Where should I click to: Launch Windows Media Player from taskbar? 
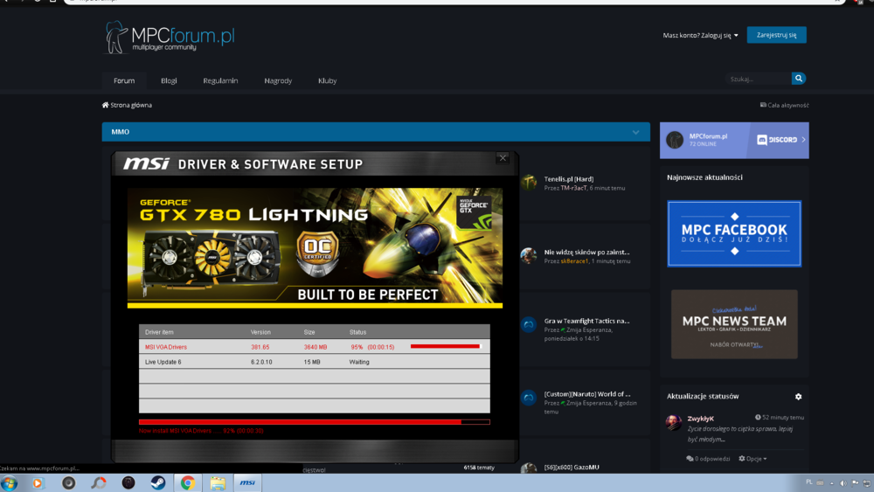38,483
